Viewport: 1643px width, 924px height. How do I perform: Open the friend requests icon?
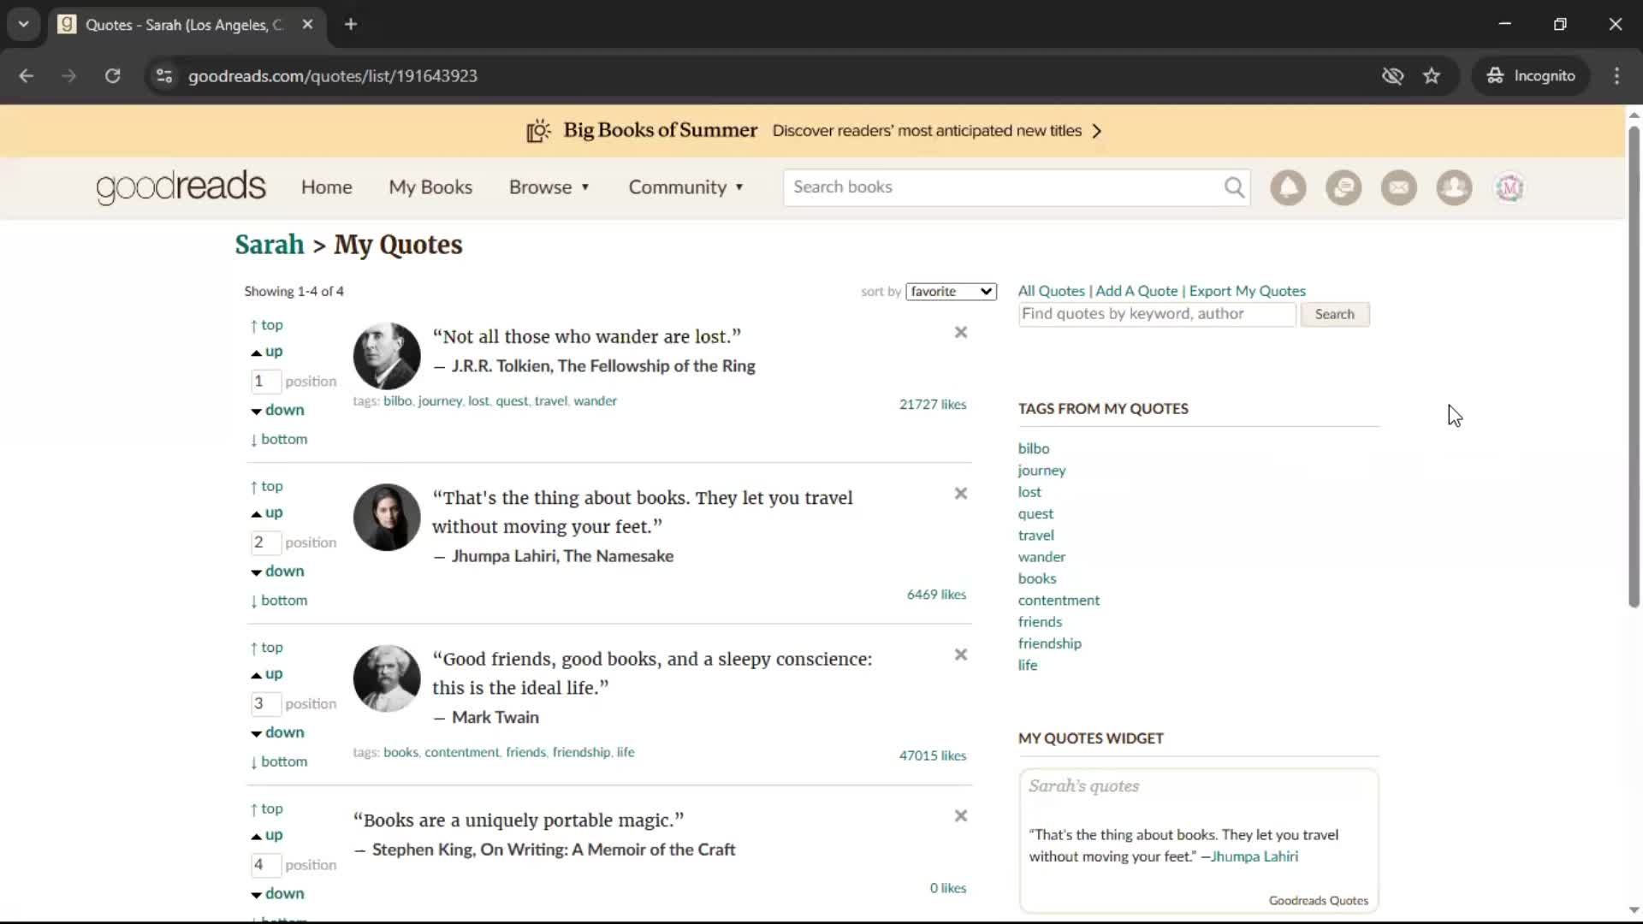(1454, 187)
